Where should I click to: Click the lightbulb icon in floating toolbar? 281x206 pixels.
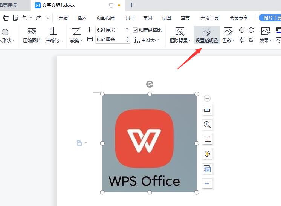click(207, 154)
